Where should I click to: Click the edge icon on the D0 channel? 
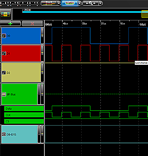tap(4, 36)
